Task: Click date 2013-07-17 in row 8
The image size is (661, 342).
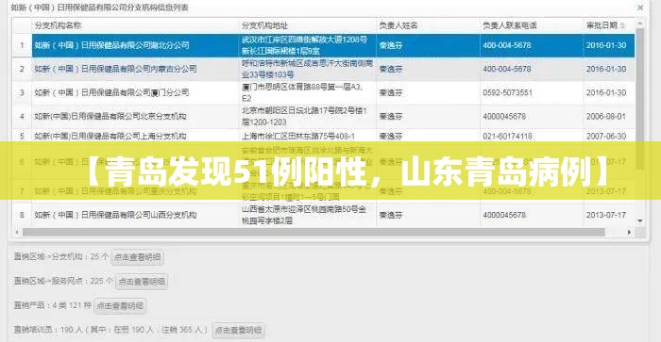Action: (x=606, y=215)
